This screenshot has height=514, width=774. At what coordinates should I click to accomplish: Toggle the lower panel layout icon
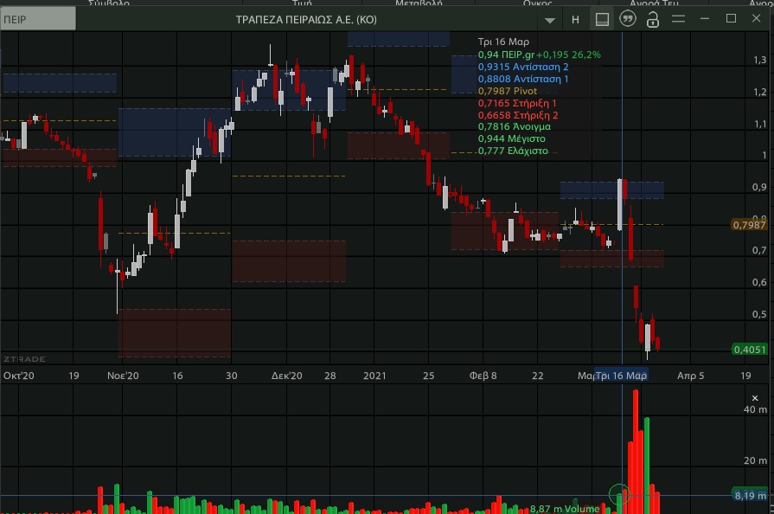(602, 19)
